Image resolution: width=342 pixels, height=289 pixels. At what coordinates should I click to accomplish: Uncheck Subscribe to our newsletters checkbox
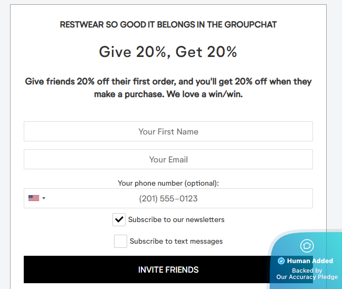point(119,219)
